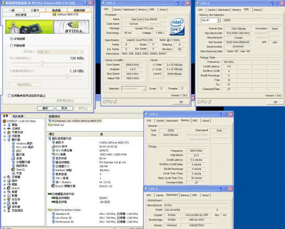Click OK in CPU-Z SPD window

point(275,102)
